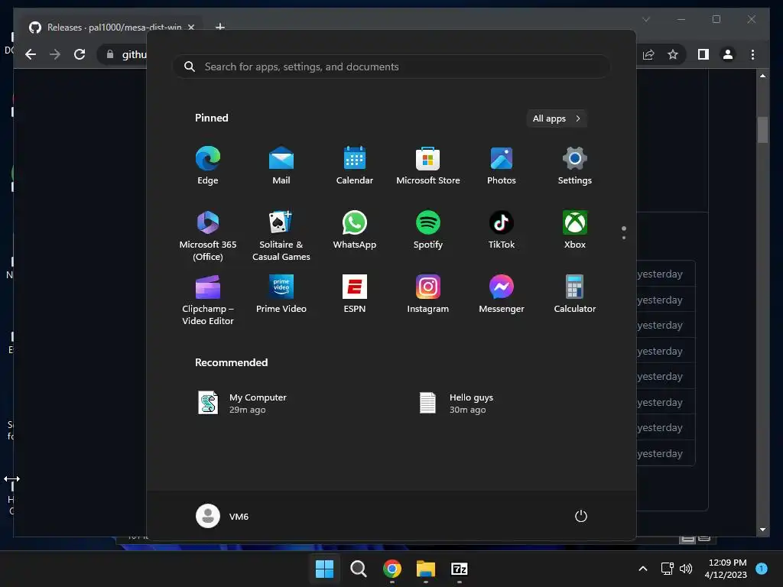The height and width of the screenshot is (587, 783).
Task: Click the Windows Start button on taskbar
Action: (324, 569)
